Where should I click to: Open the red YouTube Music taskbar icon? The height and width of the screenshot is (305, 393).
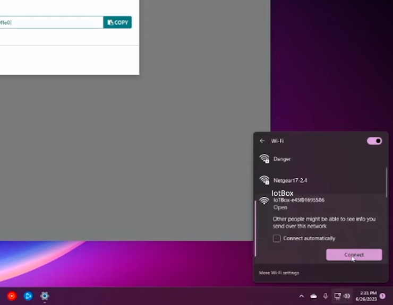click(x=12, y=296)
